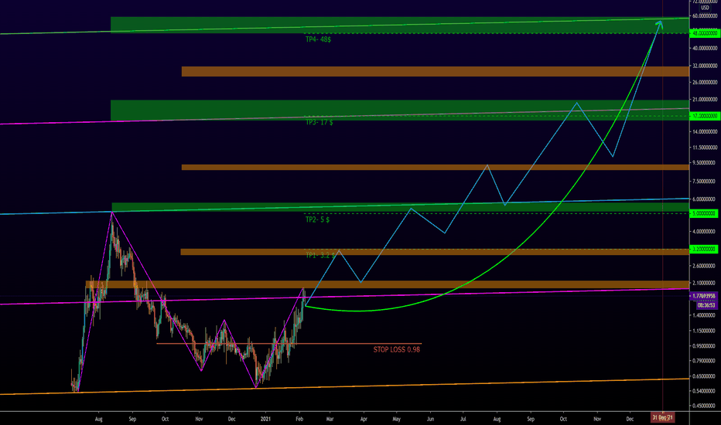Click the 32.00000000 price axis value
This screenshot has width=721, height=425.
[x=705, y=66]
